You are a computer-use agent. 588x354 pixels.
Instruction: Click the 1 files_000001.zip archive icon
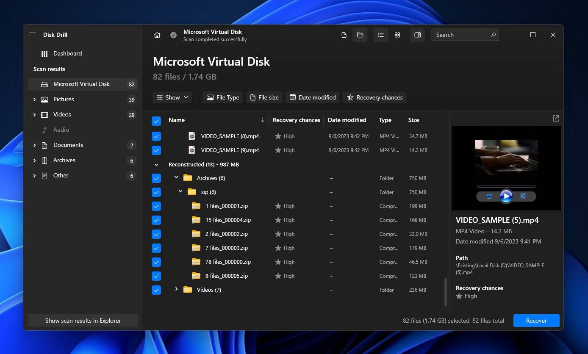coord(196,206)
